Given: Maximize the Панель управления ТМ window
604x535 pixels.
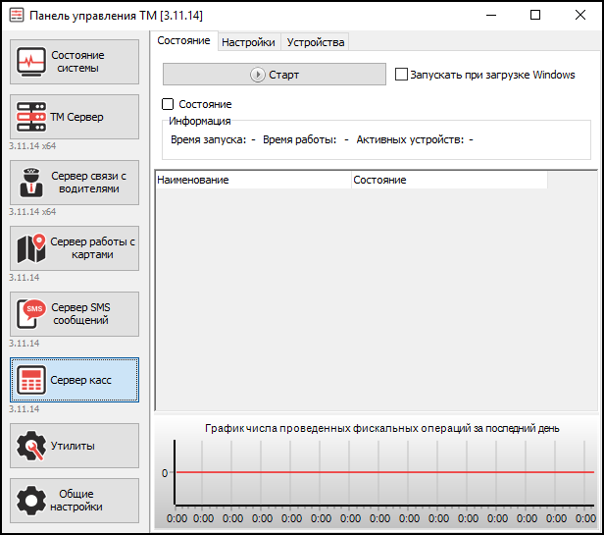Looking at the screenshot, I should (x=534, y=15).
